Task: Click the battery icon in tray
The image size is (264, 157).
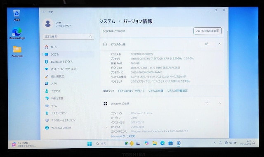Action: 235,143
